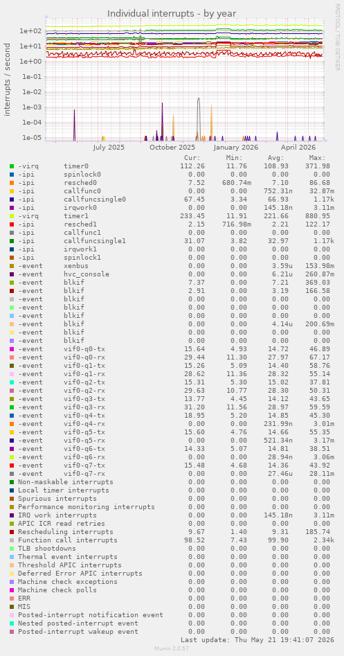Click the yellow-green timer1 legend swatch
Screen dimensions: 344x656
12,216
